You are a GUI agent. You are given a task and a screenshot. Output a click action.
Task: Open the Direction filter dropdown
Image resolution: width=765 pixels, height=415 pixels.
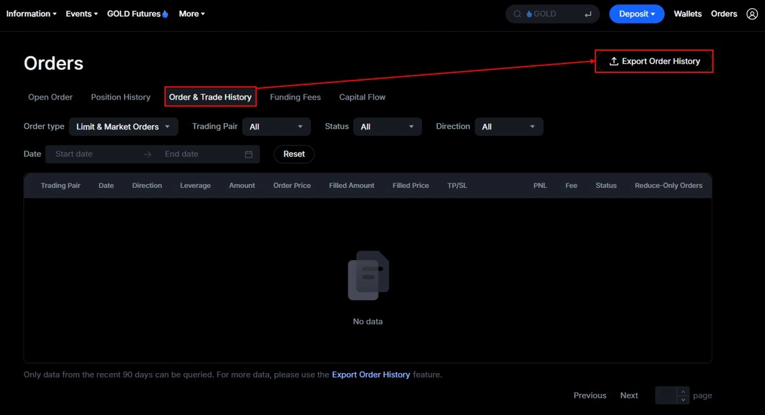[x=509, y=127]
